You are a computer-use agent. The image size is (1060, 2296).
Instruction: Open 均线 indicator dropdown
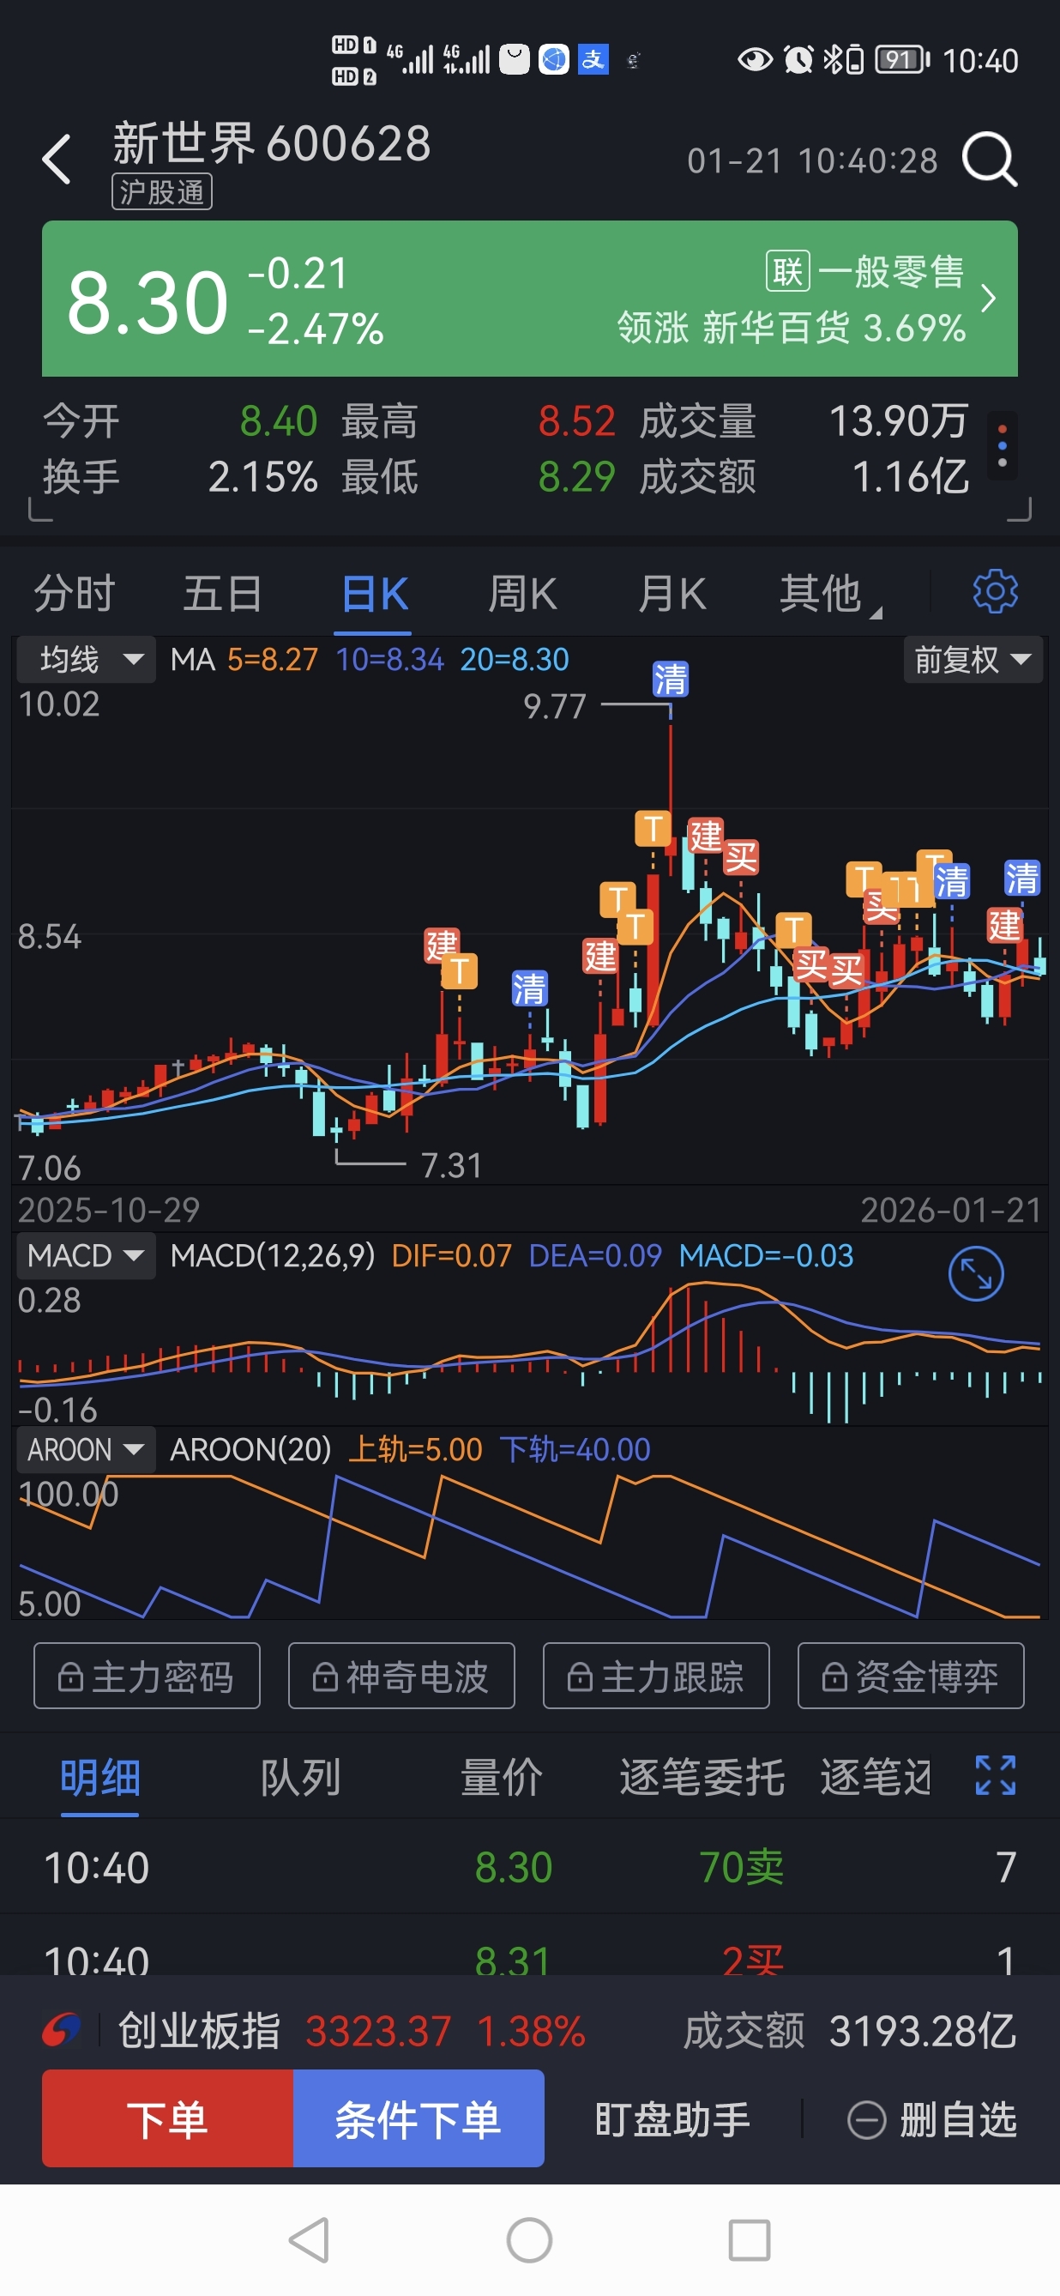point(87,660)
